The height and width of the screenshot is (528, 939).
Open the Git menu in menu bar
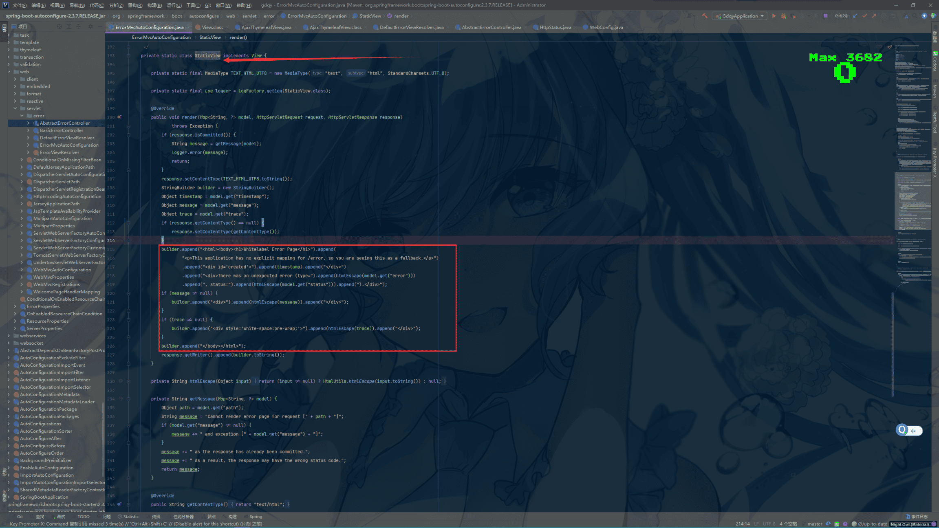click(x=208, y=5)
